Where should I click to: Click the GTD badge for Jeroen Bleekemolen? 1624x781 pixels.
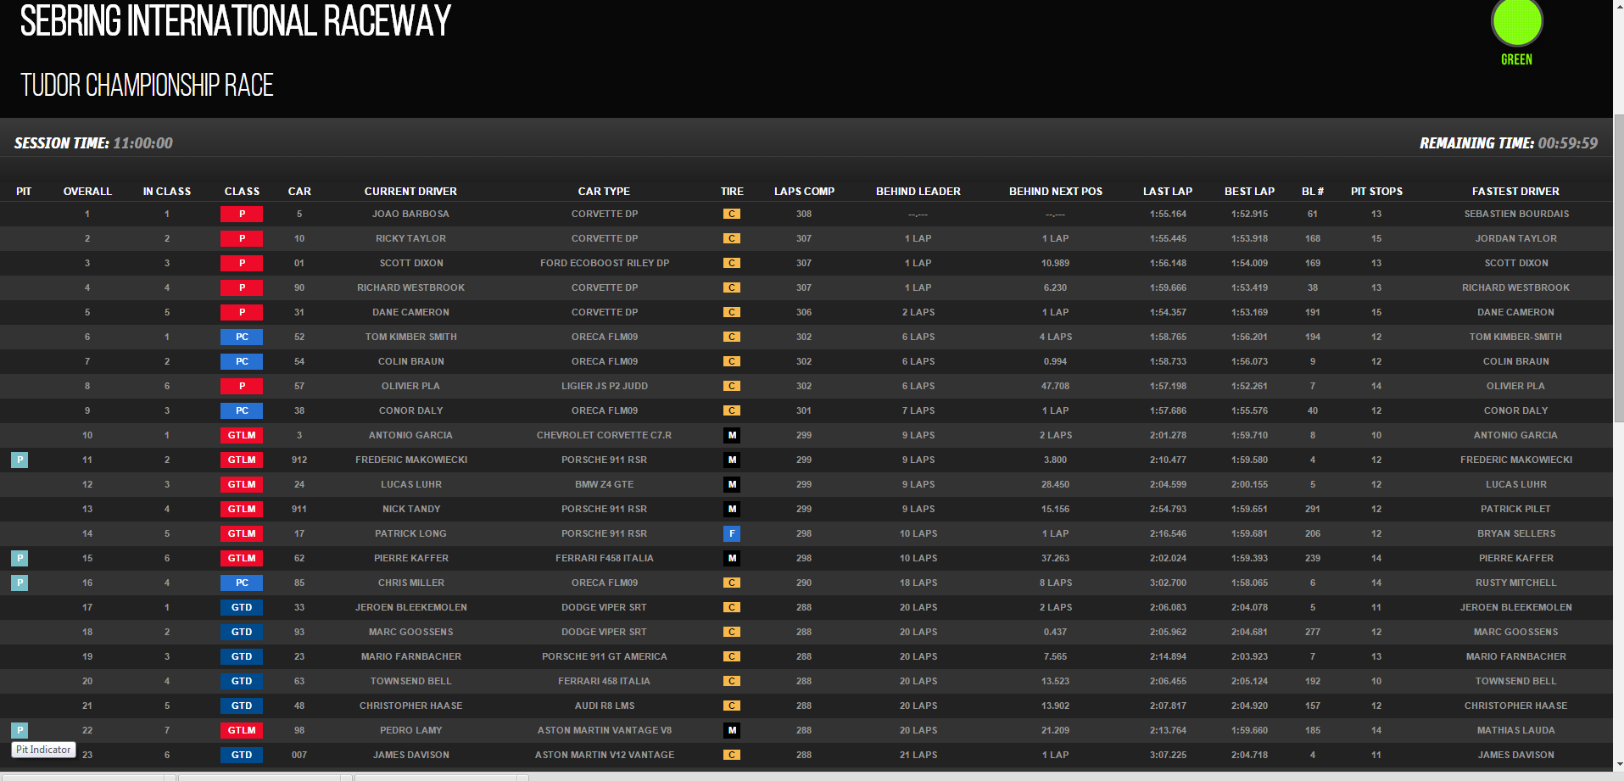(242, 607)
